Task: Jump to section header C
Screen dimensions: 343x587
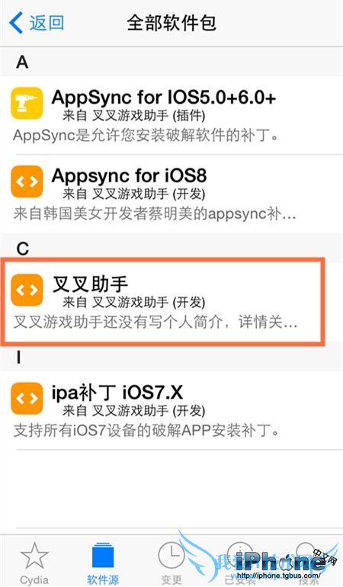Action: pyautogui.click(x=22, y=249)
